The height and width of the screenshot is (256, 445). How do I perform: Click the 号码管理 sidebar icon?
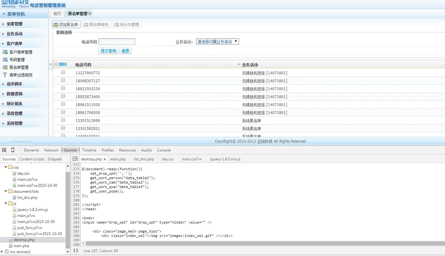coord(5,60)
